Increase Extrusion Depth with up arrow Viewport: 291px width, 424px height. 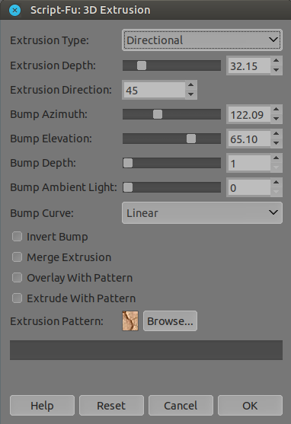point(276,61)
